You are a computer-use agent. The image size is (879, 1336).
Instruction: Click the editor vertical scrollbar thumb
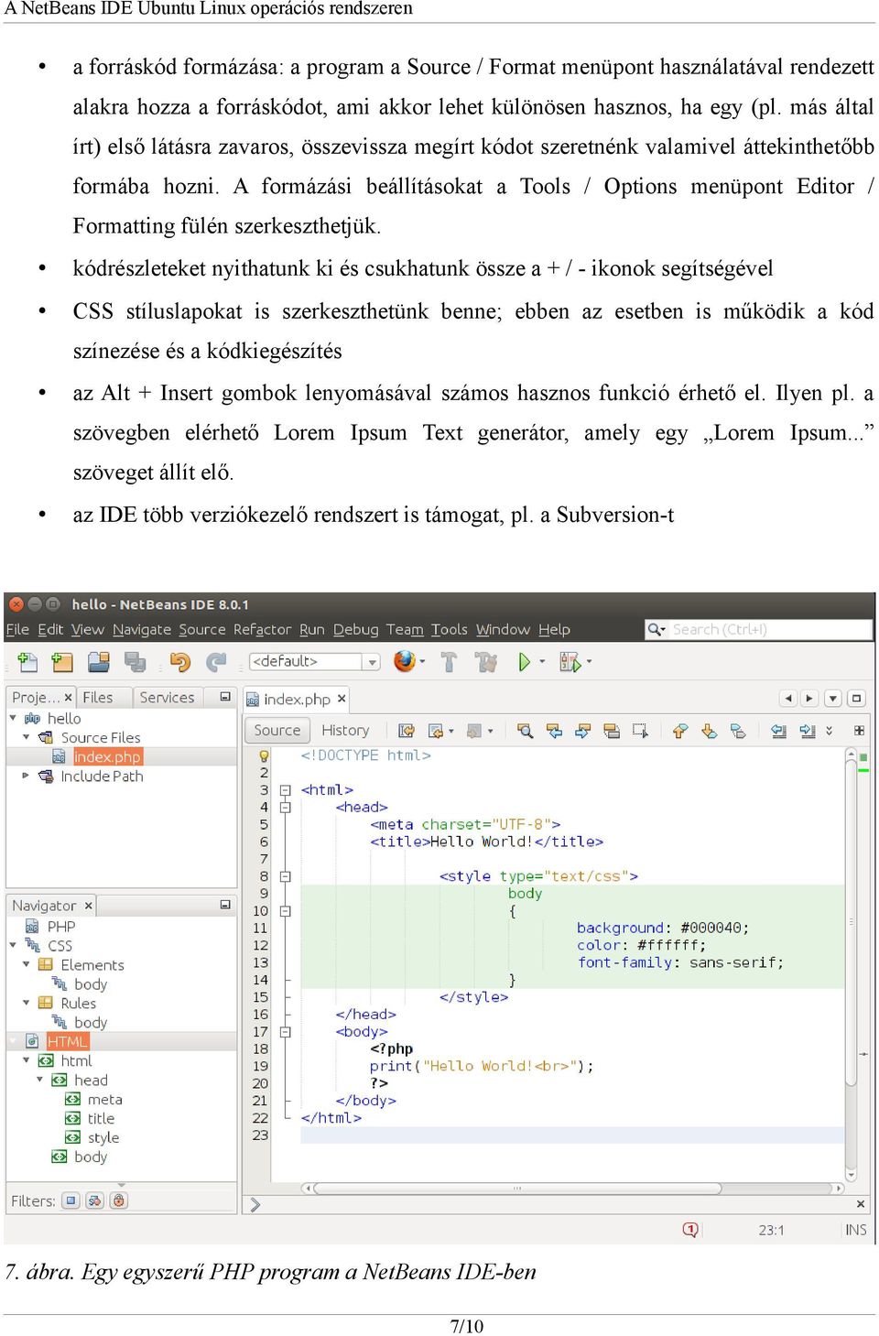[851, 920]
